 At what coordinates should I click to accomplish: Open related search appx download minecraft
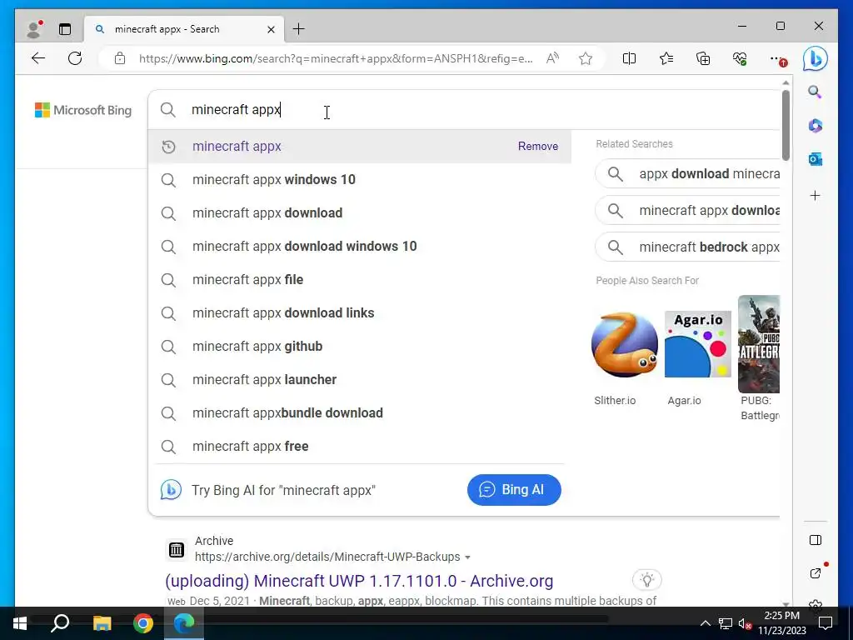(688, 174)
